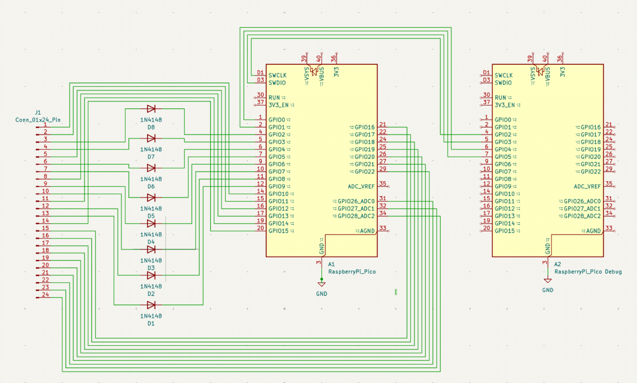Click the VBUS pin label on A2
This screenshot has height=383, width=637.
click(548, 74)
